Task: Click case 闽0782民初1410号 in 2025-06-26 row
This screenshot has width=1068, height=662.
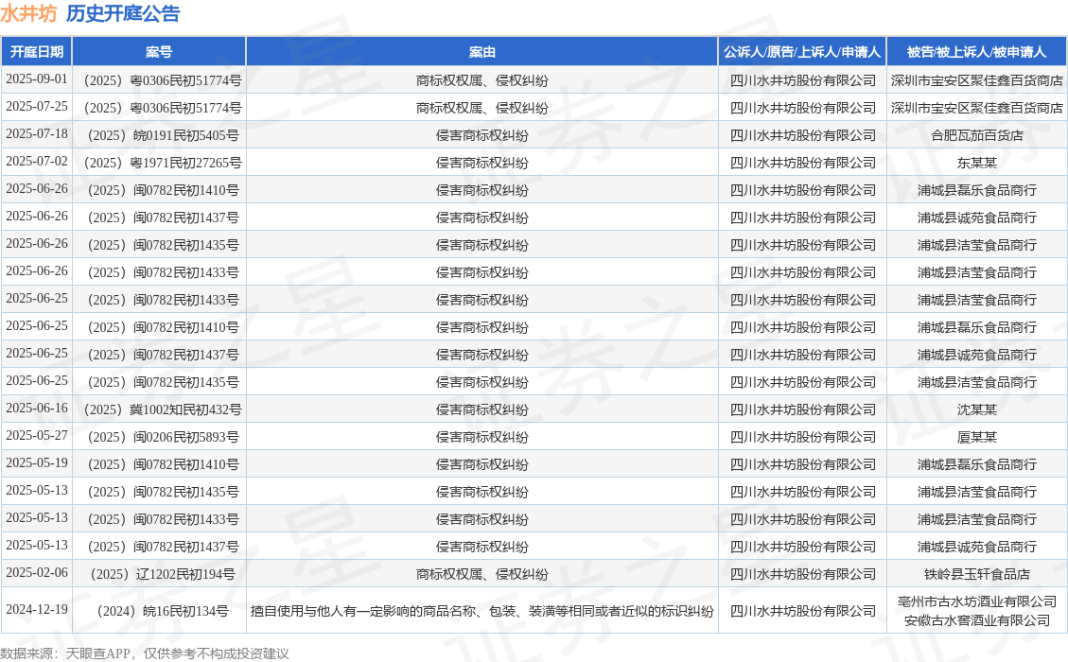Action: tap(163, 190)
